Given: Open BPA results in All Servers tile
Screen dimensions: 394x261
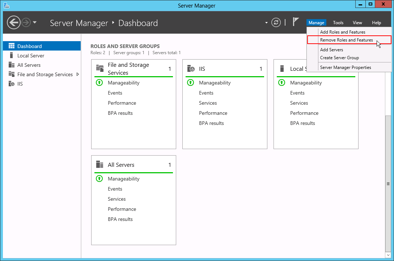Looking at the screenshot, I should click(120, 219).
